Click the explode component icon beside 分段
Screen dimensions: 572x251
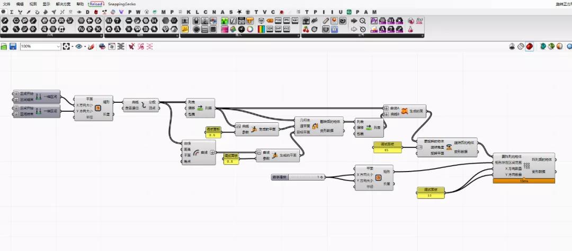[x=144, y=105]
